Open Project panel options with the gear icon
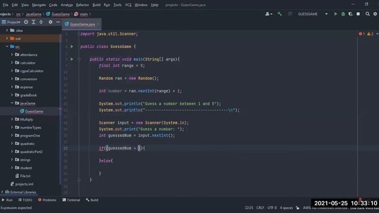 [50, 22]
